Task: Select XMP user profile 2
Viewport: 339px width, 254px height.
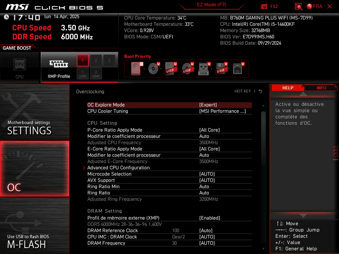Action: [96, 73]
